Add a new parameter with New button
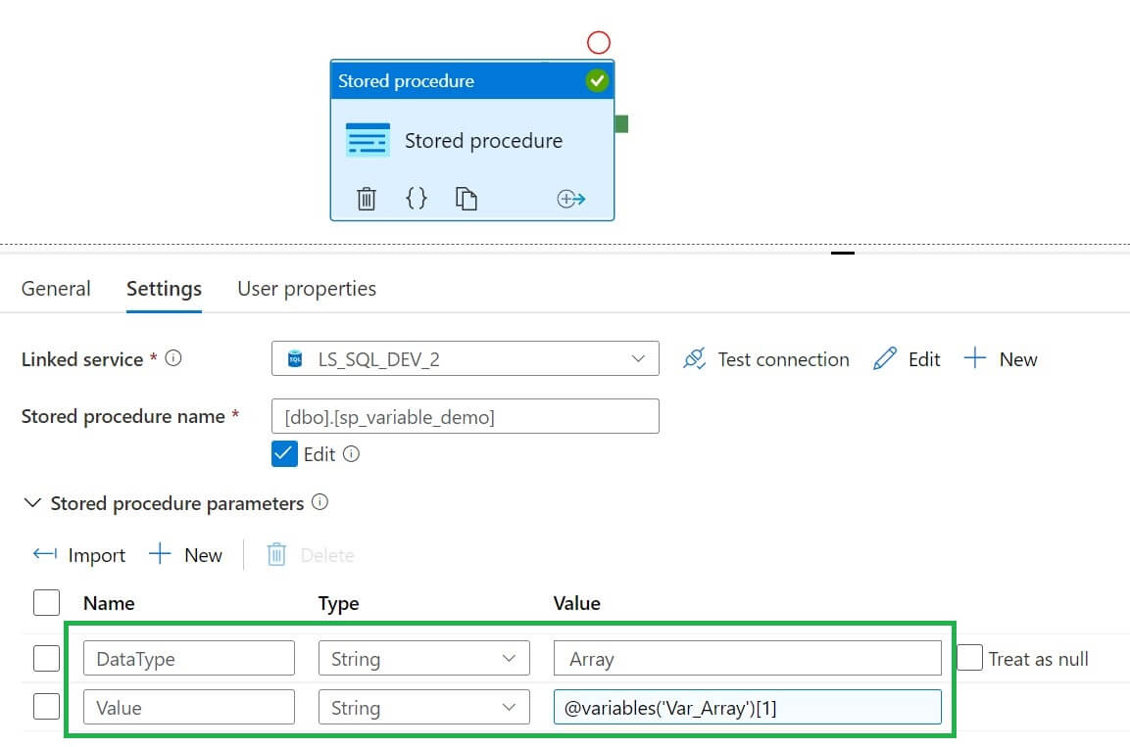1130x747 pixels. [x=185, y=554]
